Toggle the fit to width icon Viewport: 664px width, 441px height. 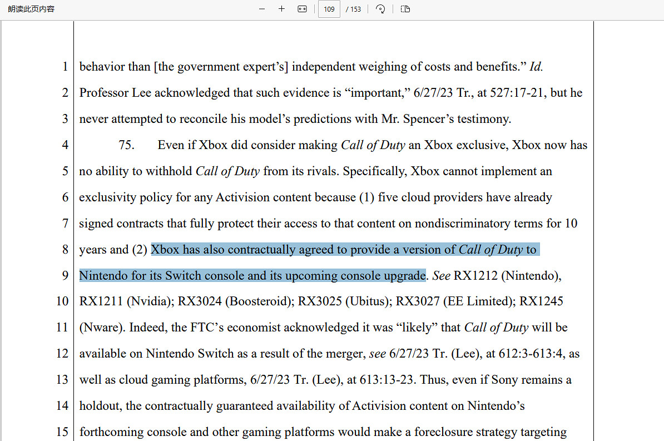click(x=302, y=9)
